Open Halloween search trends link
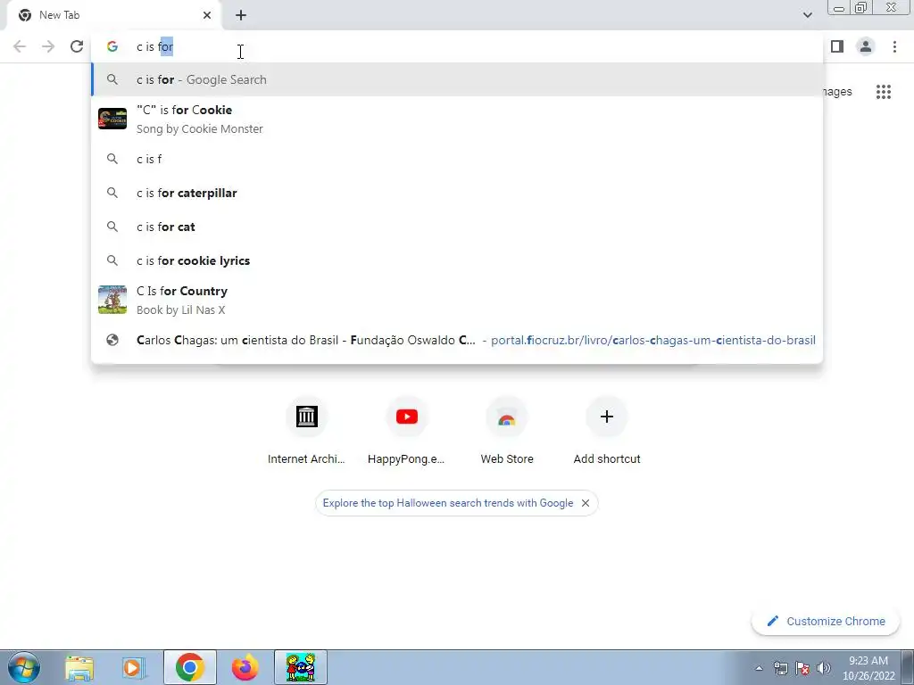 point(448,503)
